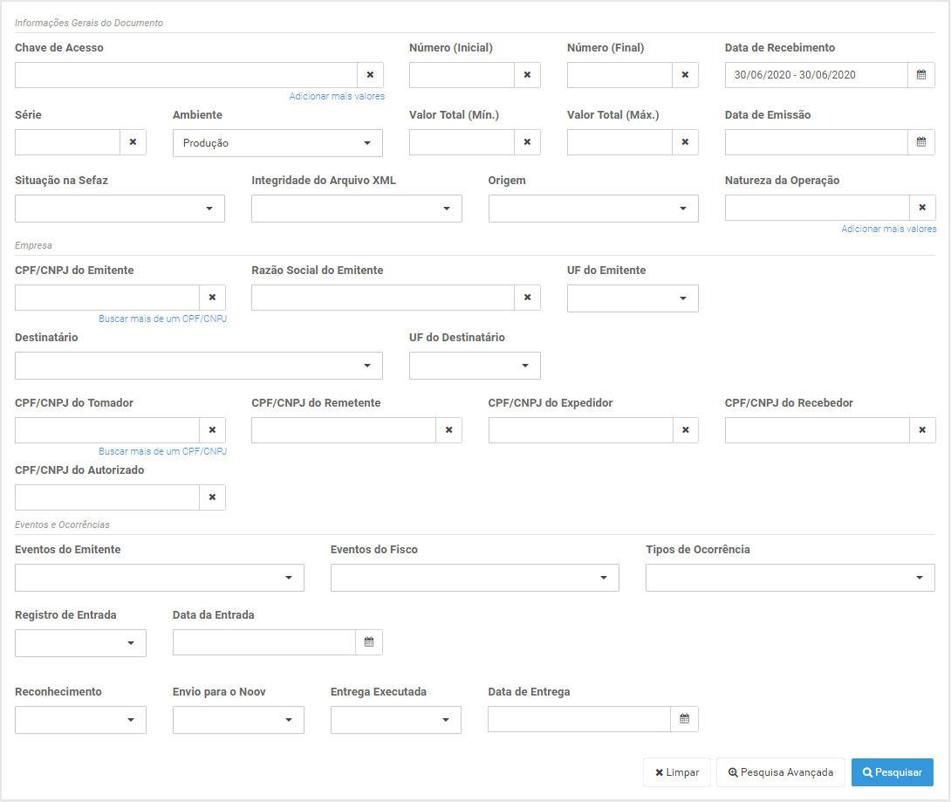Clear the Número (Inicial) field
This screenshot has width=951, height=802.
(527, 75)
